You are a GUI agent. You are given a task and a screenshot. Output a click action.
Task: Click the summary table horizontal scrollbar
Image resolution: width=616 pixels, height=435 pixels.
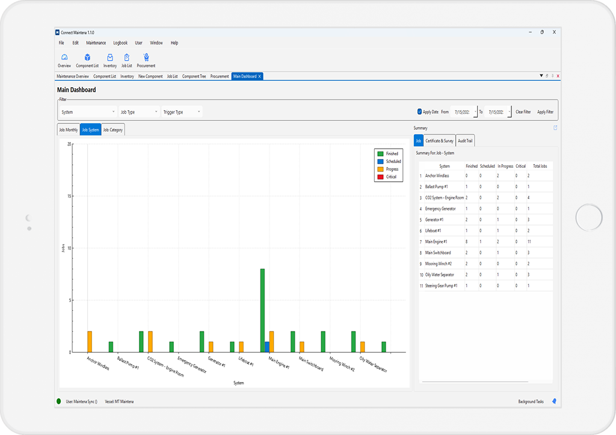click(475, 381)
